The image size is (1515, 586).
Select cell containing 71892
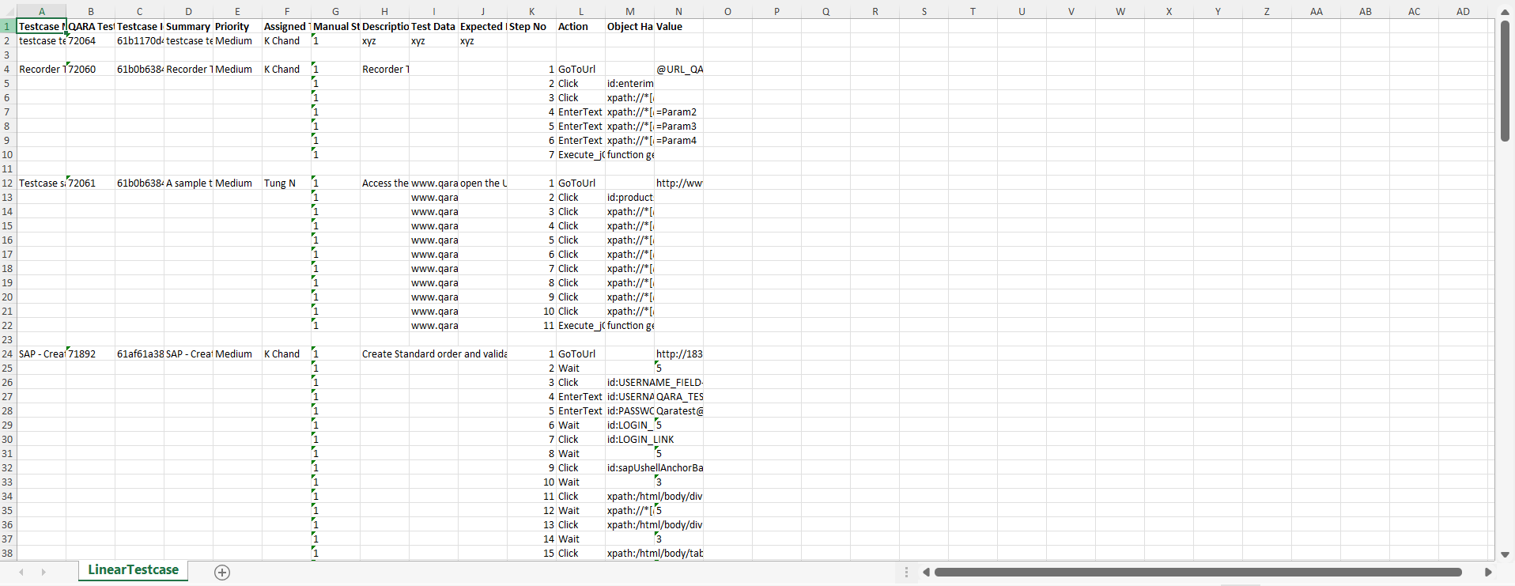click(91, 353)
